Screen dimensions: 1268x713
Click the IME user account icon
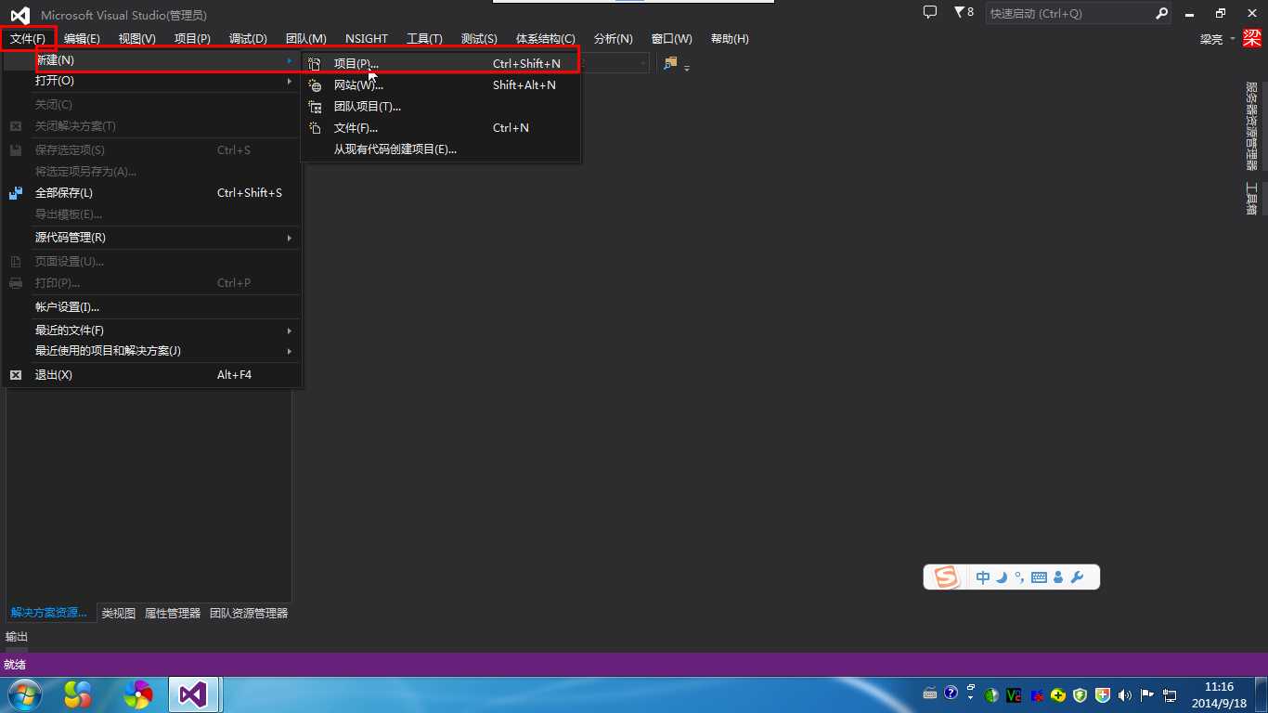(1058, 577)
